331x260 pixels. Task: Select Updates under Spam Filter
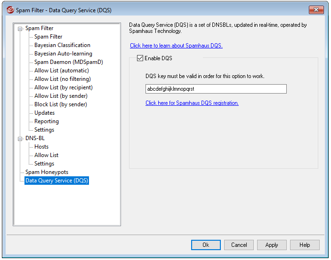44,113
